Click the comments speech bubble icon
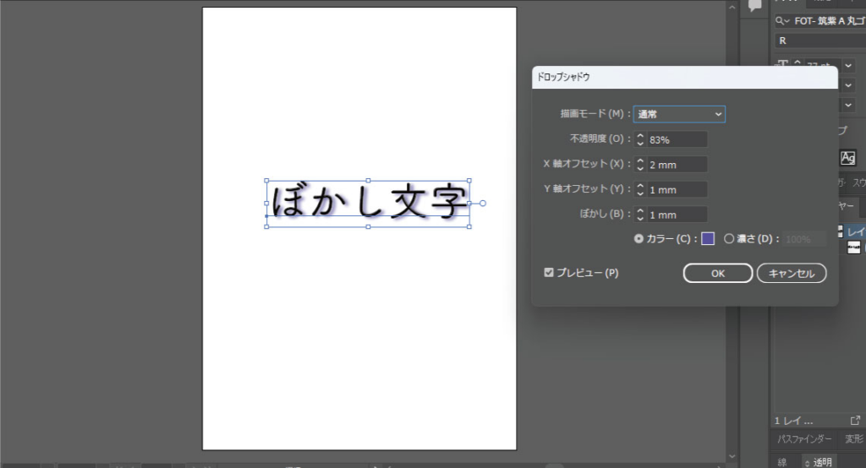Image resolution: width=866 pixels, height=468 pixels. (754, 6)
